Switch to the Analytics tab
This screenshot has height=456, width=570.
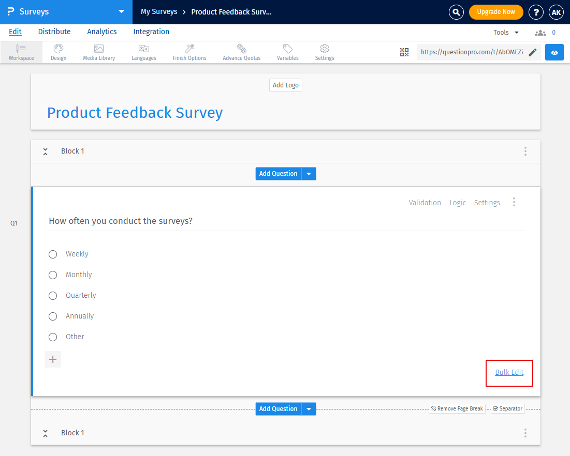point(101,32)
